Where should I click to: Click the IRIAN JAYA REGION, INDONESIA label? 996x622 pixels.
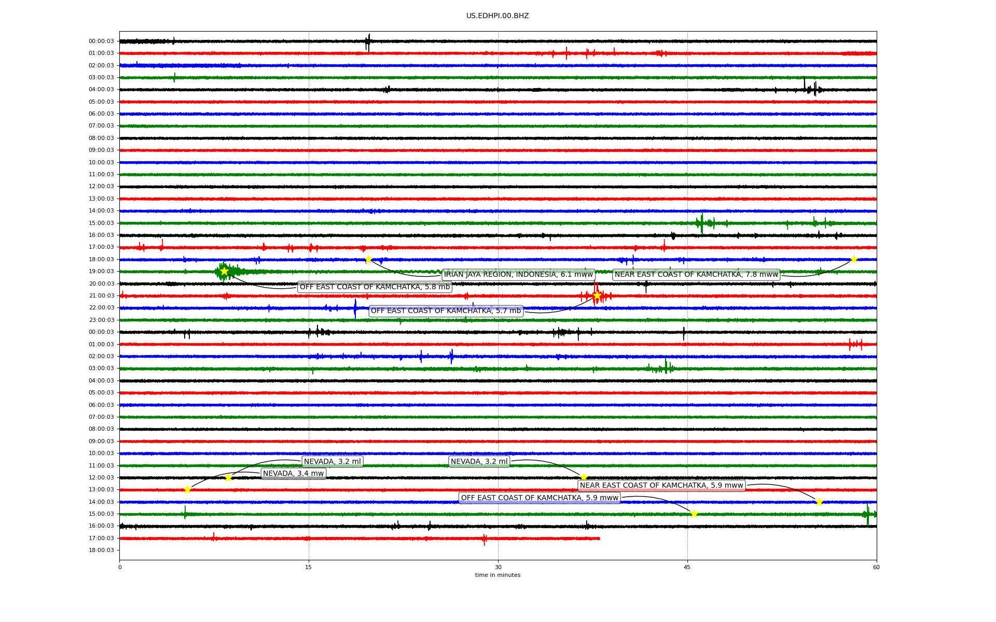click(518, 274)
